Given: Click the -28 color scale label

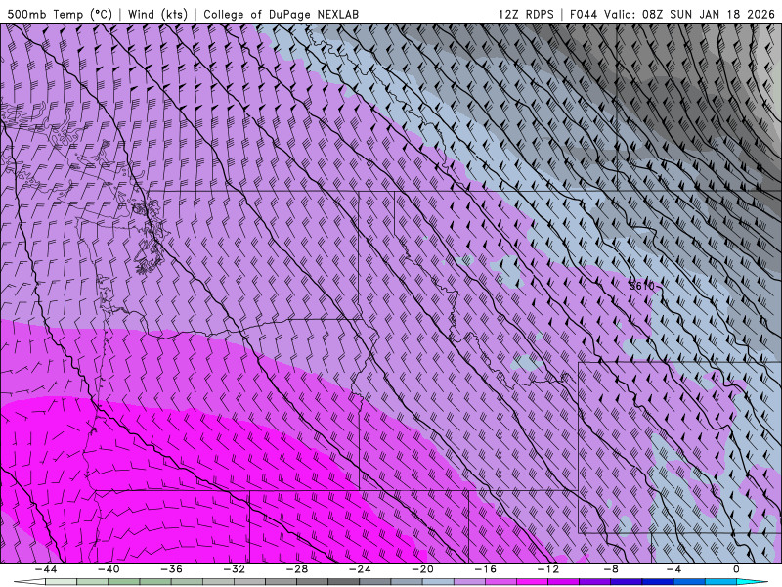Looking at the screenshot, I should (297, 569).
